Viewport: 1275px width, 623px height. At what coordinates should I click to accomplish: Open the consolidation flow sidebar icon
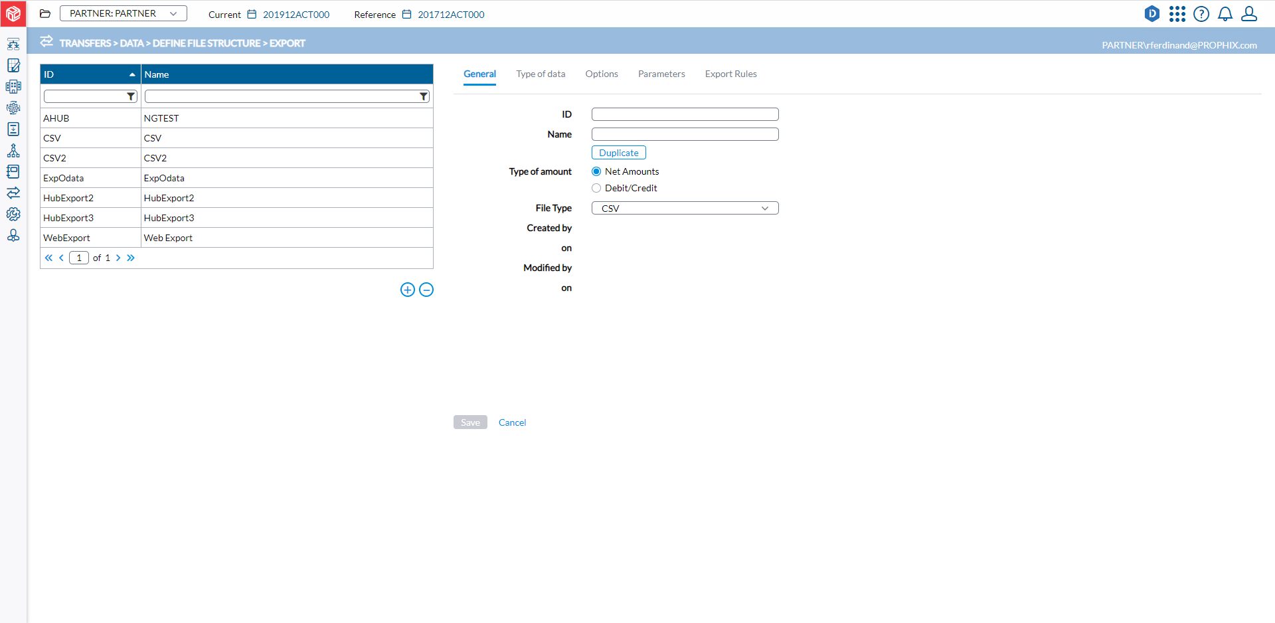click(13, 44)
